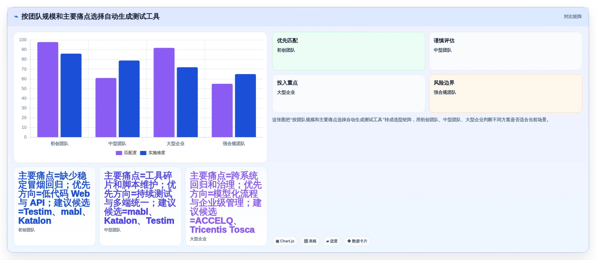
Task: Click the purple 匹配度 bar for 强合规团队
Action: pyautogui.click(x=222, y=110)
